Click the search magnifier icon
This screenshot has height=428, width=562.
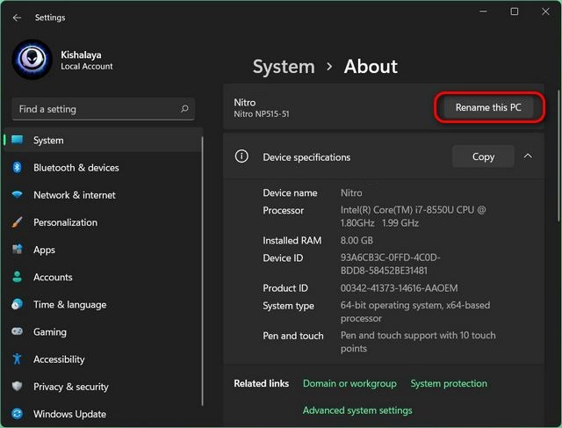[x=184, y=109]
